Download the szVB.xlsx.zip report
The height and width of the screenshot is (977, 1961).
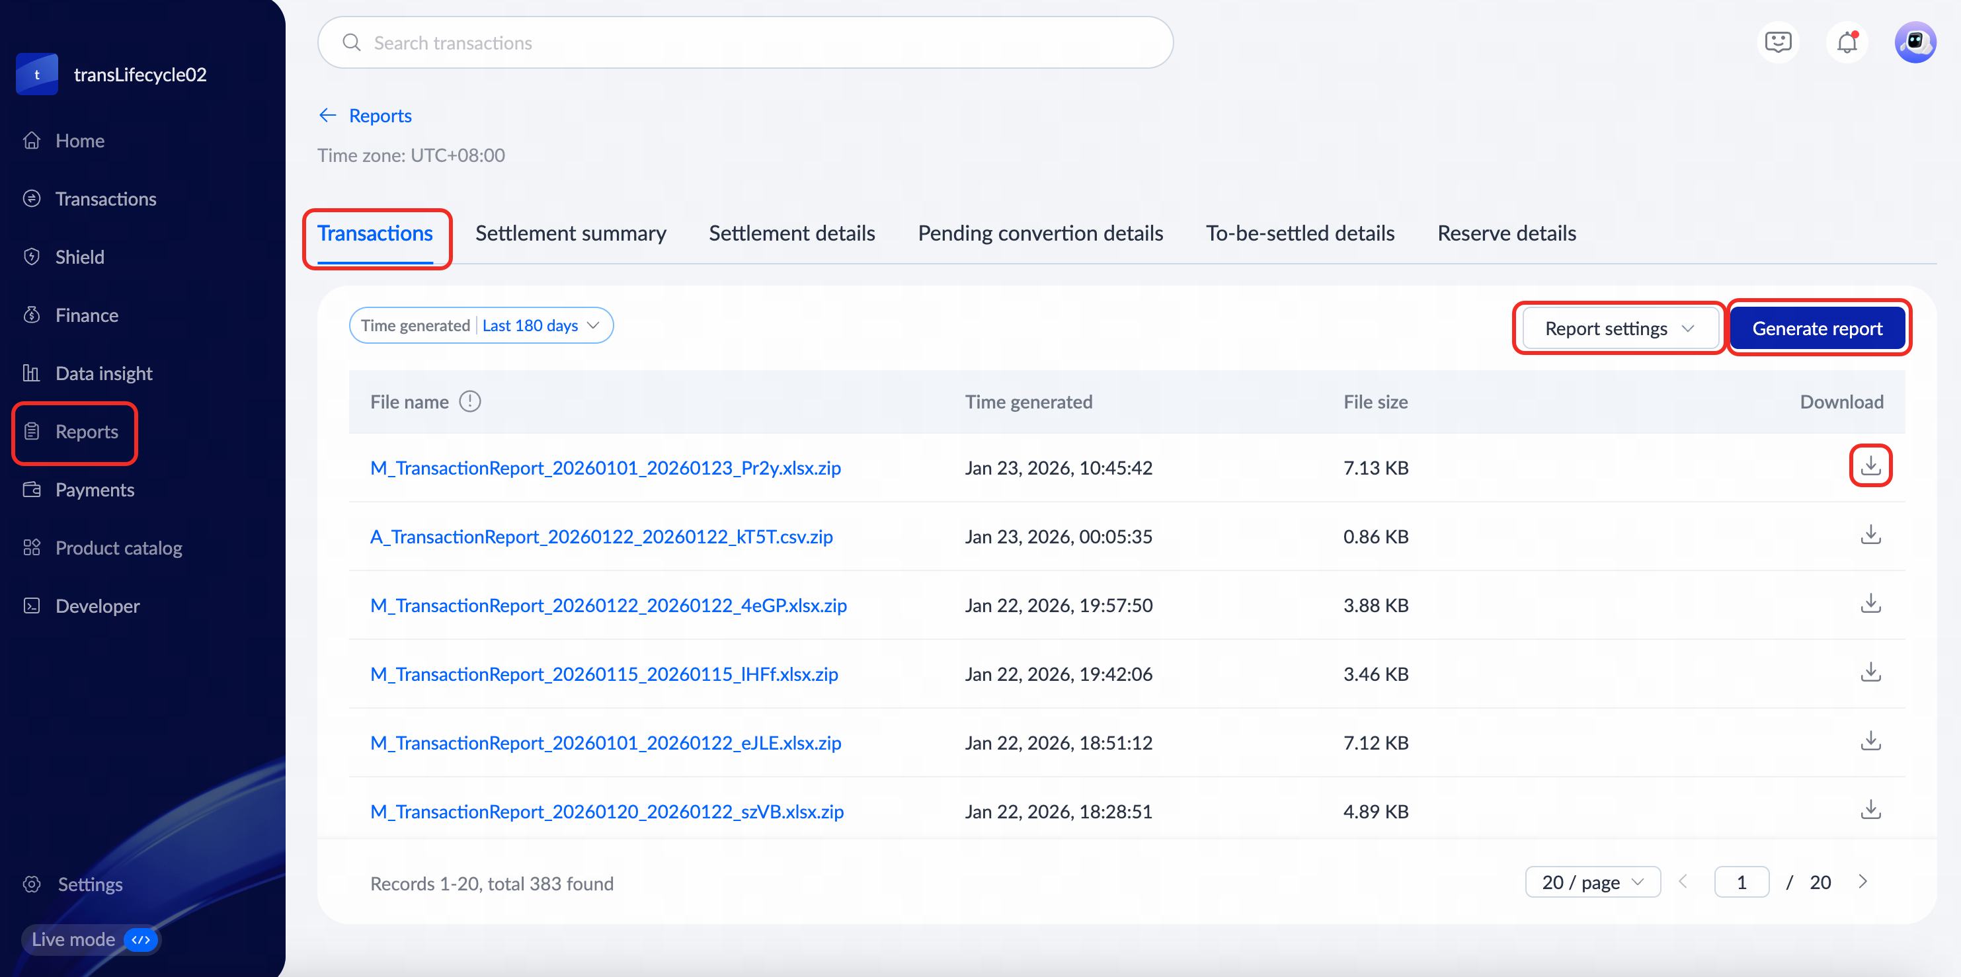(x=1870, y=810)
